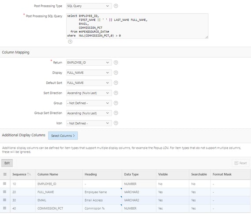The width and height of the screenshot is (251, 214).
Task: Click drag handle of COMMISSION_PCT row
Action: tap(5, 208)
